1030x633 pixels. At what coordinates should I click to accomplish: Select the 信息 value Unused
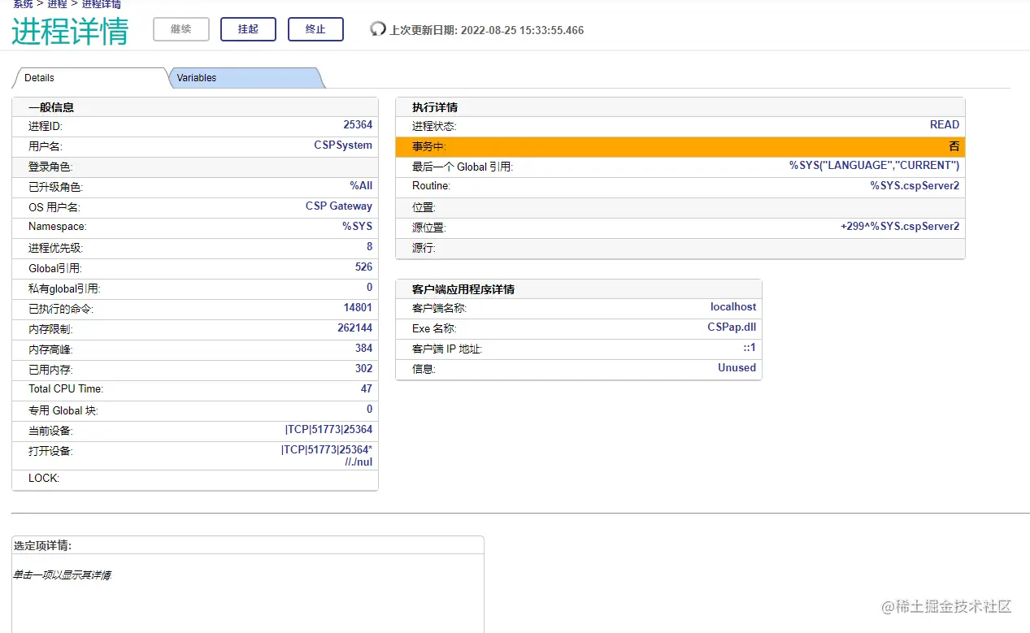pos(737,367)
